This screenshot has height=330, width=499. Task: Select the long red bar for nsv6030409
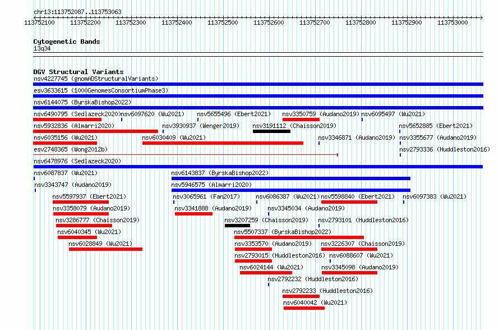coord(223,143)
